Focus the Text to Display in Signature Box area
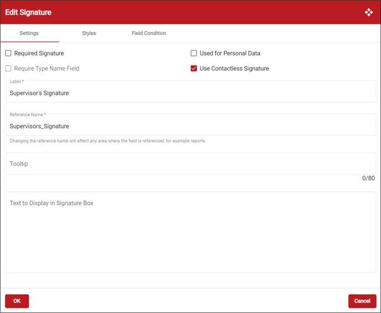 pos(190,232)
